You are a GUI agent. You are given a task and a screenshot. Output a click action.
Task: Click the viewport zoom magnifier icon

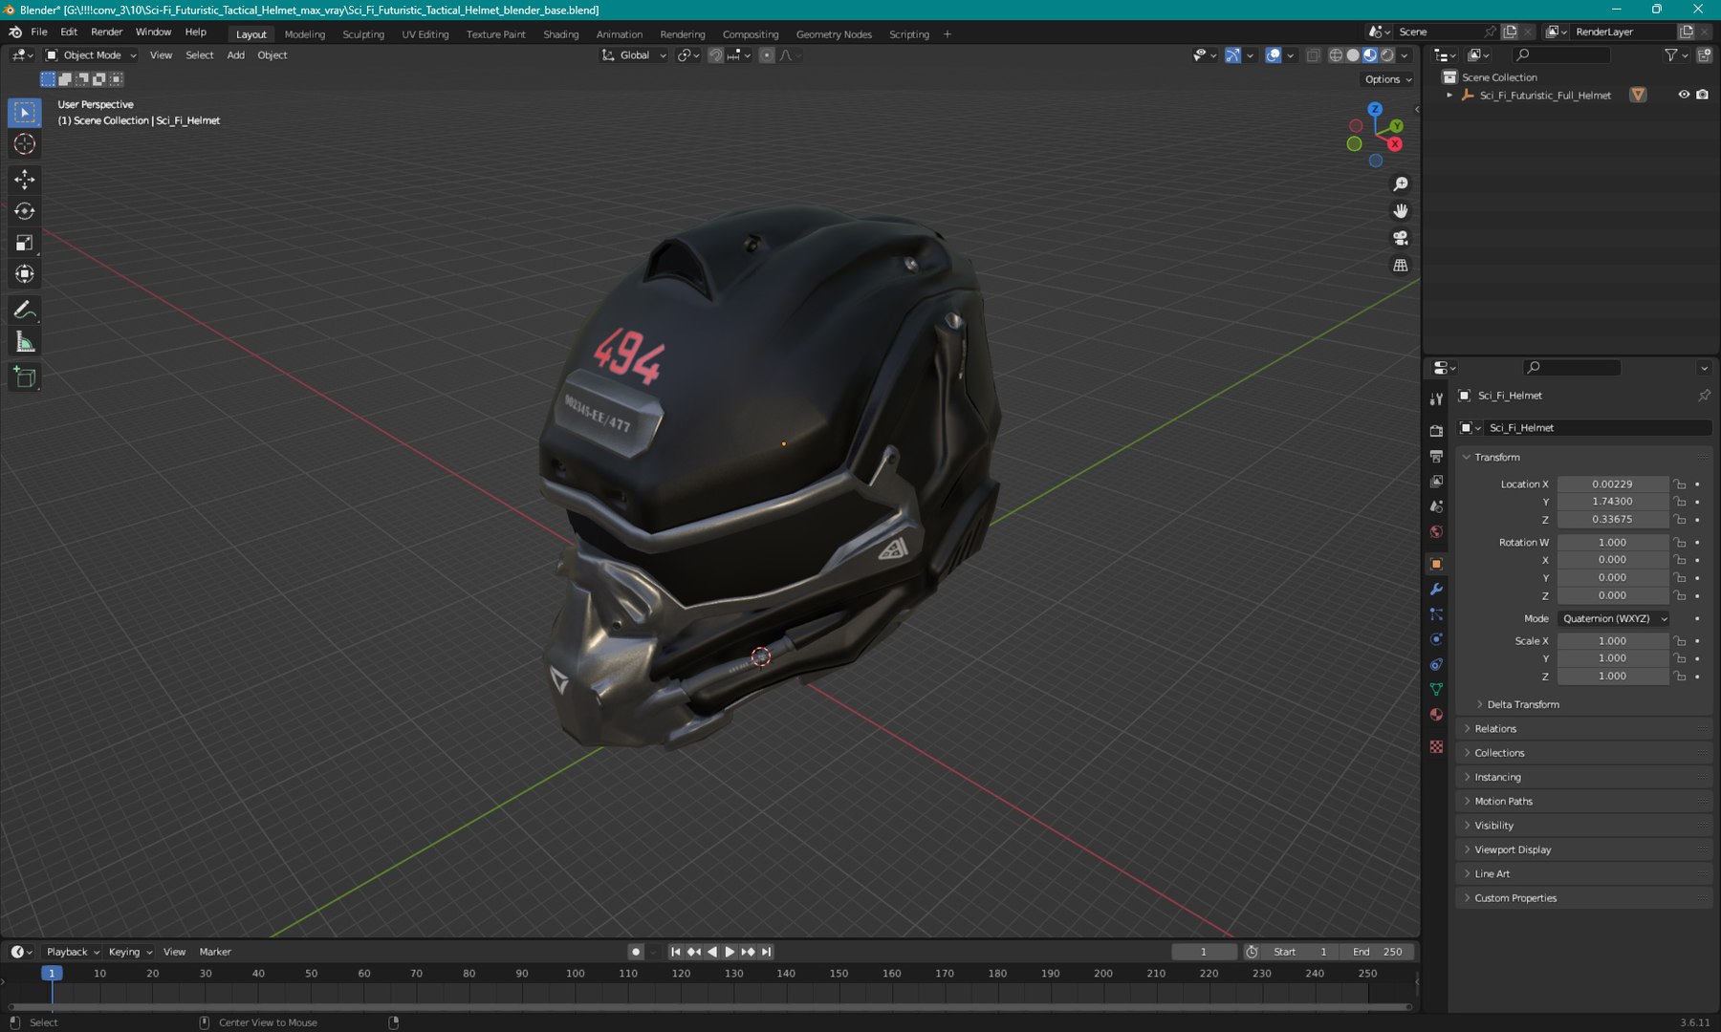point(1401,184)
